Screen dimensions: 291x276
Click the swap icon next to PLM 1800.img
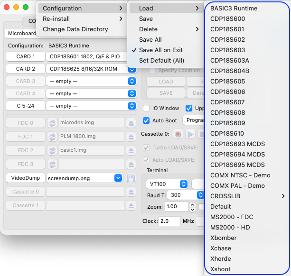(x=52, y=137)
